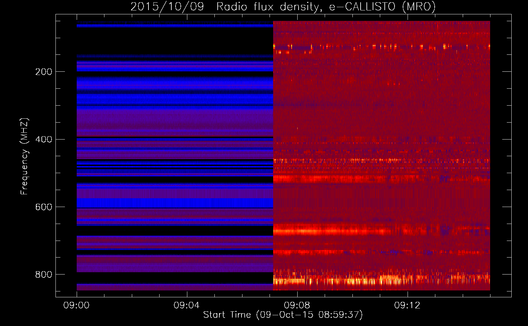Click the '400' frequency tick label

44,140
